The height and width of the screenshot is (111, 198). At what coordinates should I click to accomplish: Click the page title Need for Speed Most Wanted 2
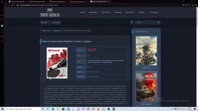tap(67, 41)
